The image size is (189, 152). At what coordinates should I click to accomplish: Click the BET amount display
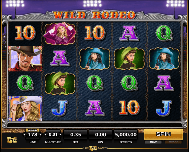75,134
